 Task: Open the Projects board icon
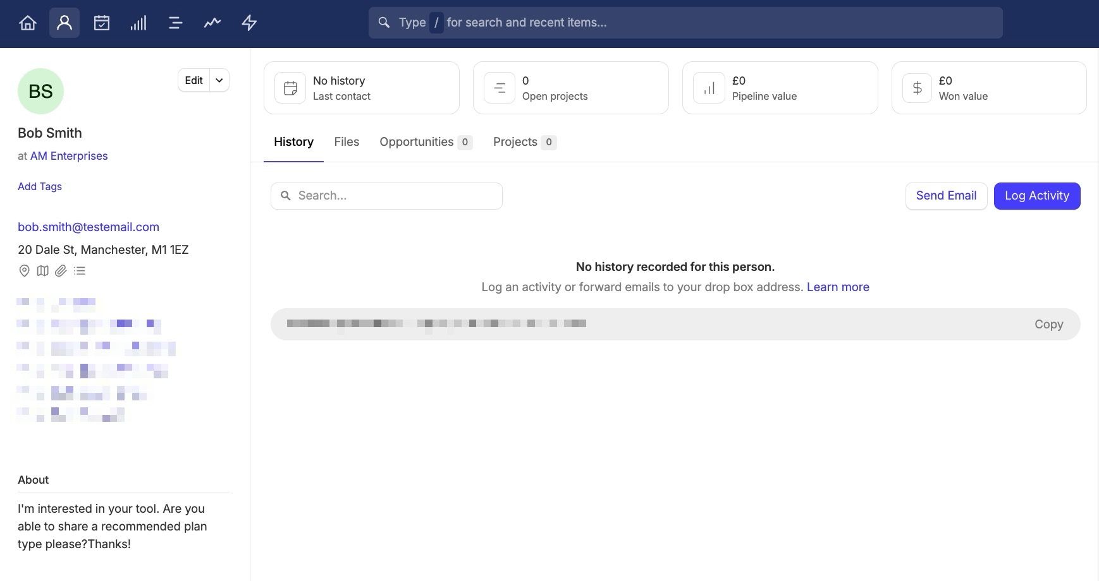175,23
